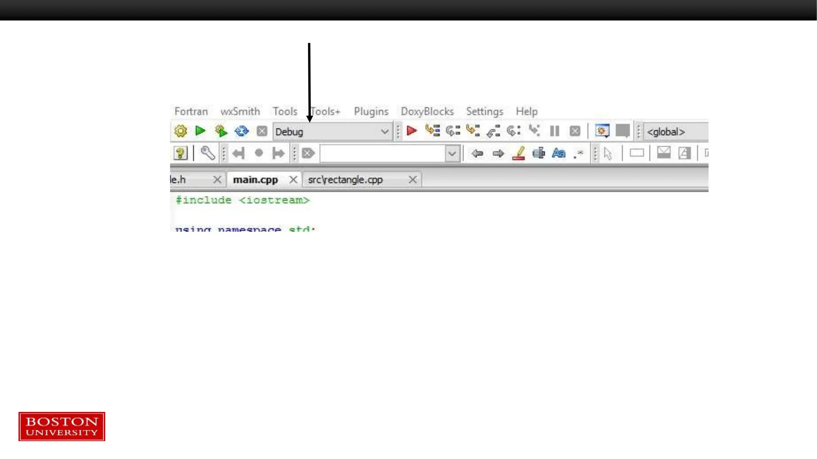Close the main.cpp tab
Viewport: 817px width, 459px height.
pos(293,180)
